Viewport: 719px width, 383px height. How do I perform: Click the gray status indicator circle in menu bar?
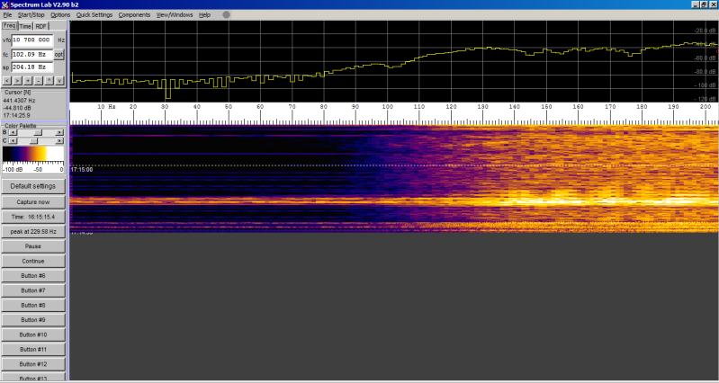[226, 15]
